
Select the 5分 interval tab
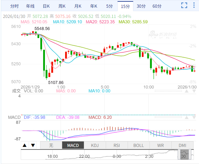click(x=109, y=6)
